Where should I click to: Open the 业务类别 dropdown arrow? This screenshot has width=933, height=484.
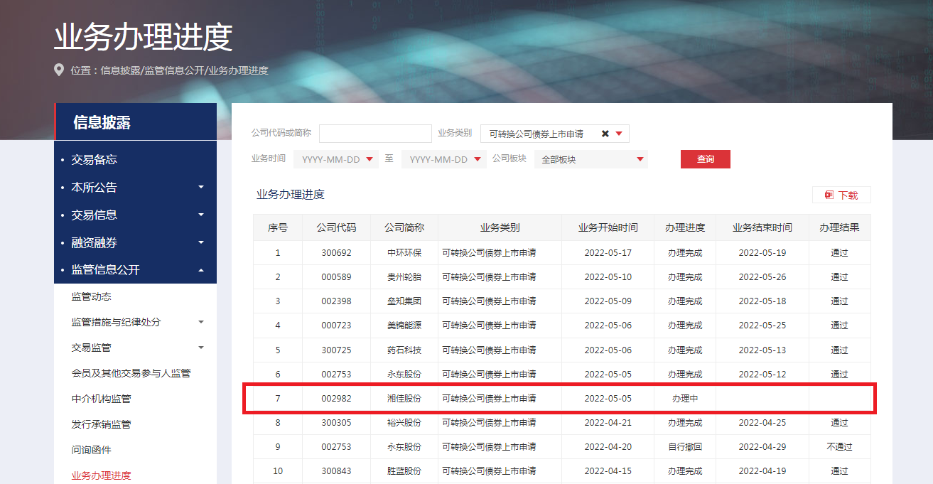619,134
